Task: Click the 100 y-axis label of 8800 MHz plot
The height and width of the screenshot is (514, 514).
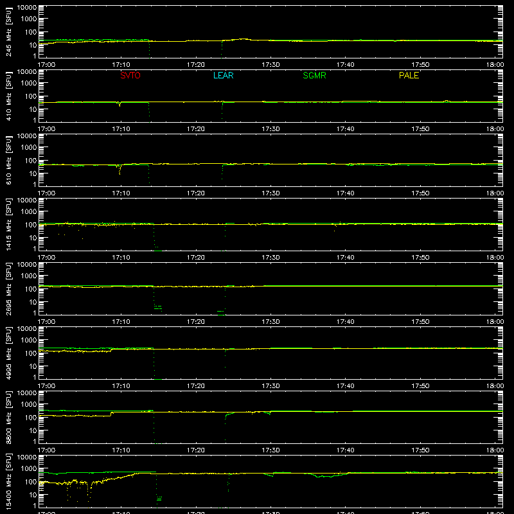Action: (x=31, y=418)
